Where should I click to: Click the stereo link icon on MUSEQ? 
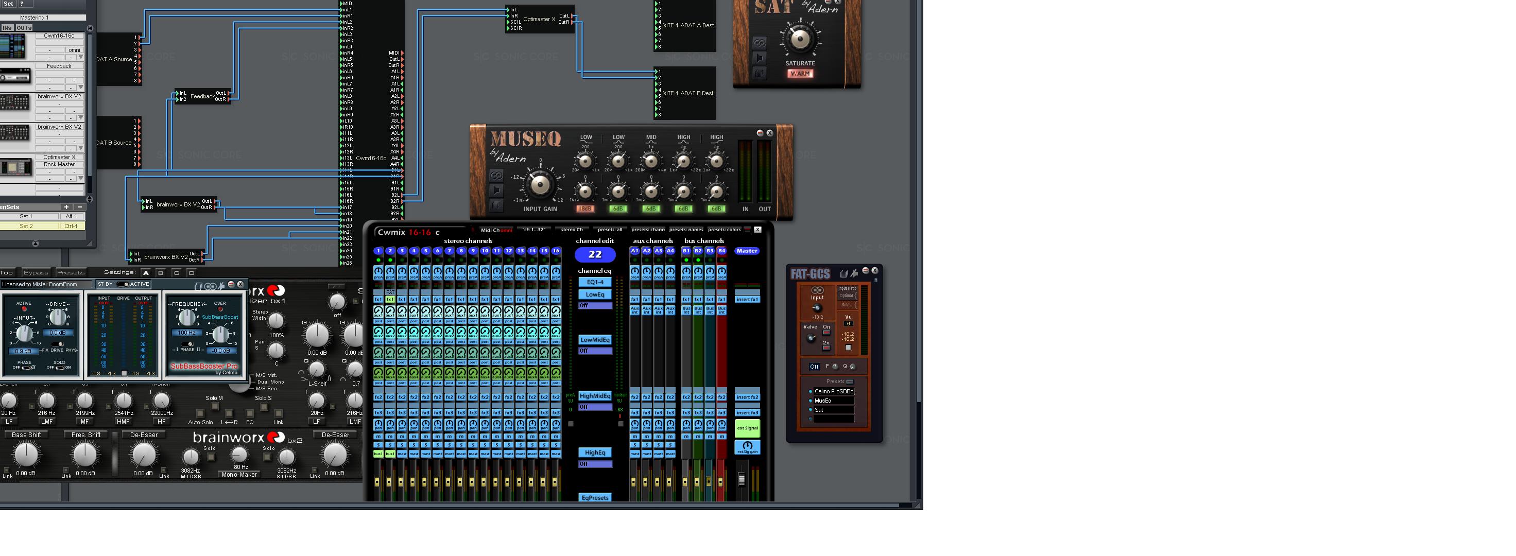[x=496, y=176]
